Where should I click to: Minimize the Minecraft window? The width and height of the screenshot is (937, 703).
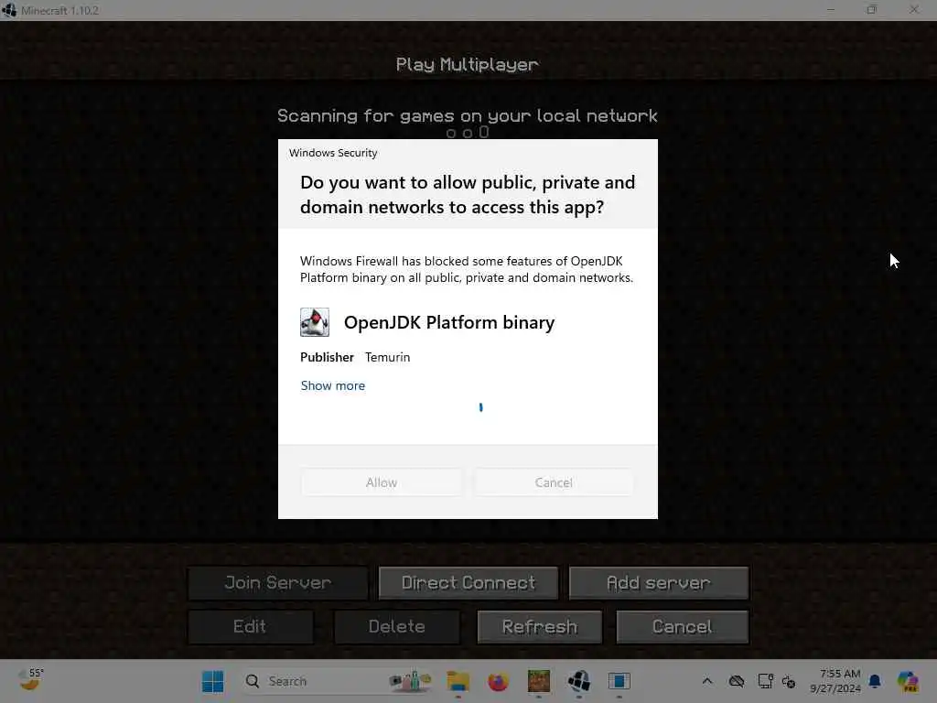coord(831,9)
